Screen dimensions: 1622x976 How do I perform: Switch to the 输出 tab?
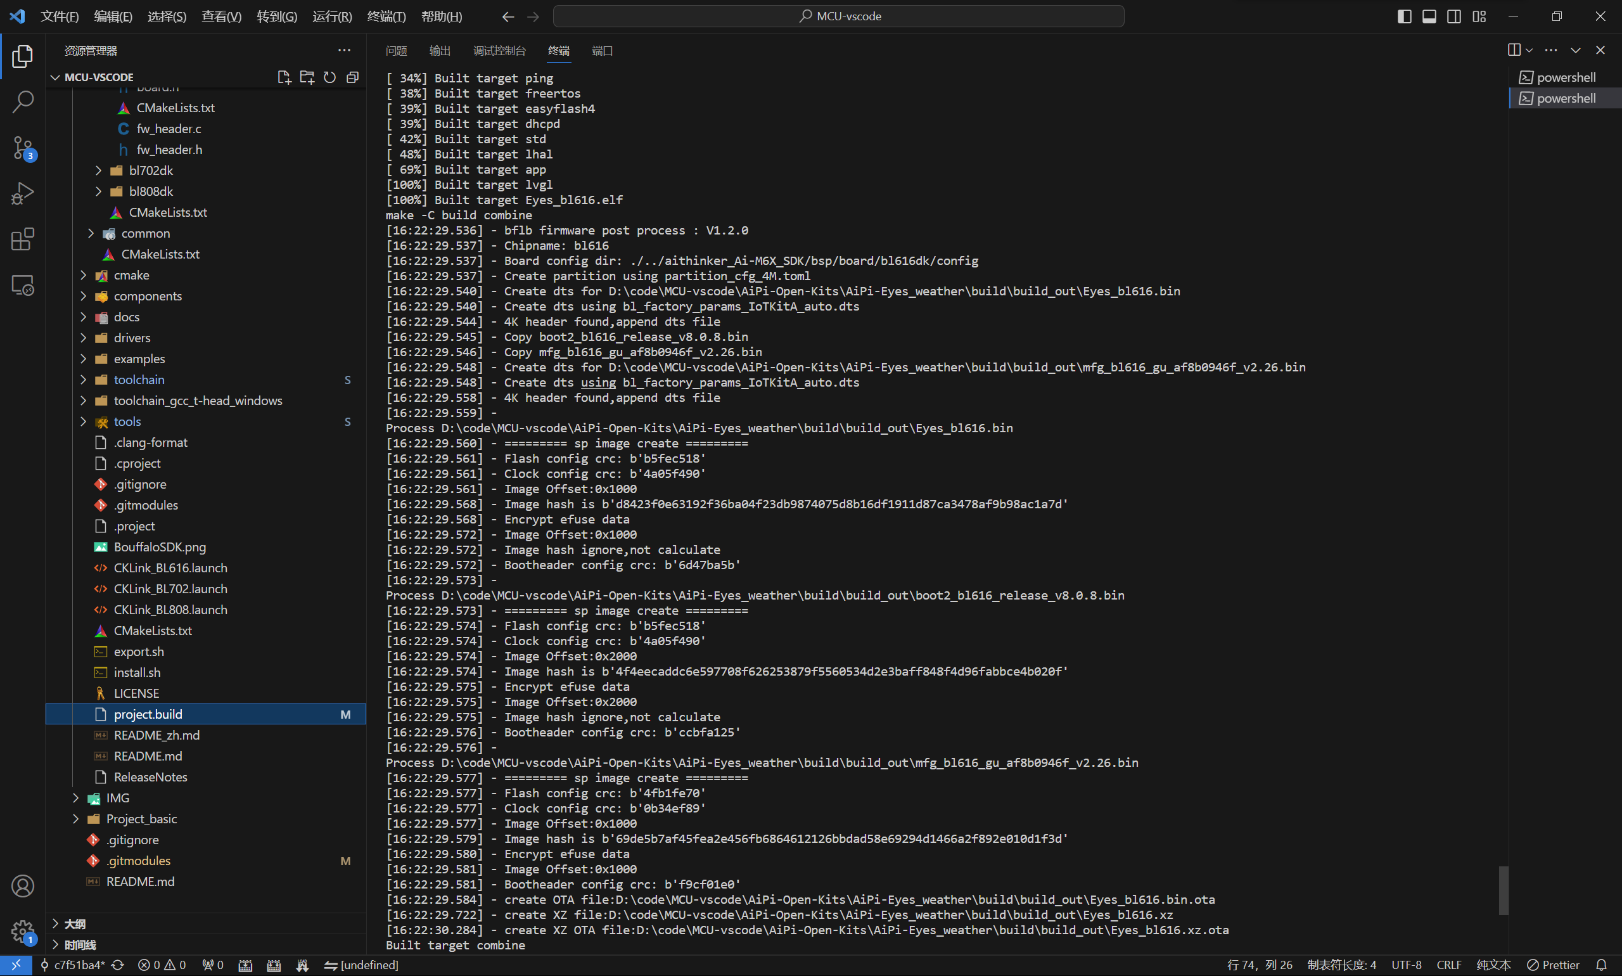[440, 51]
